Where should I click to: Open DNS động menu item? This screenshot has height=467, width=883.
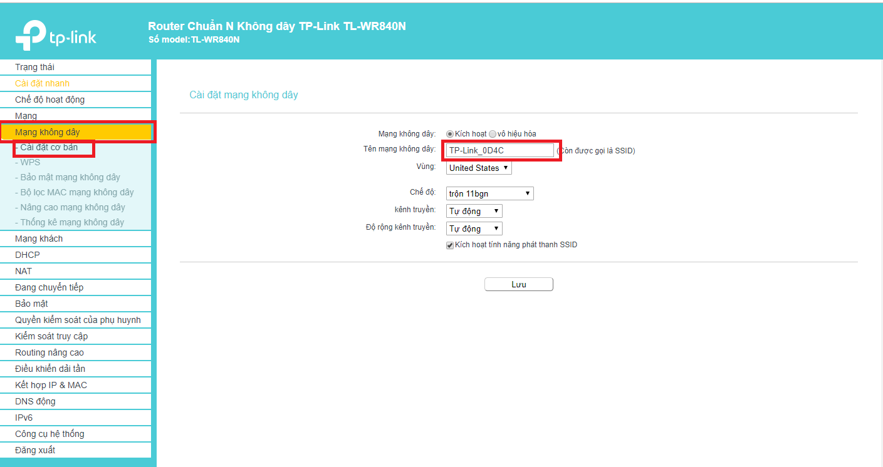76,401
